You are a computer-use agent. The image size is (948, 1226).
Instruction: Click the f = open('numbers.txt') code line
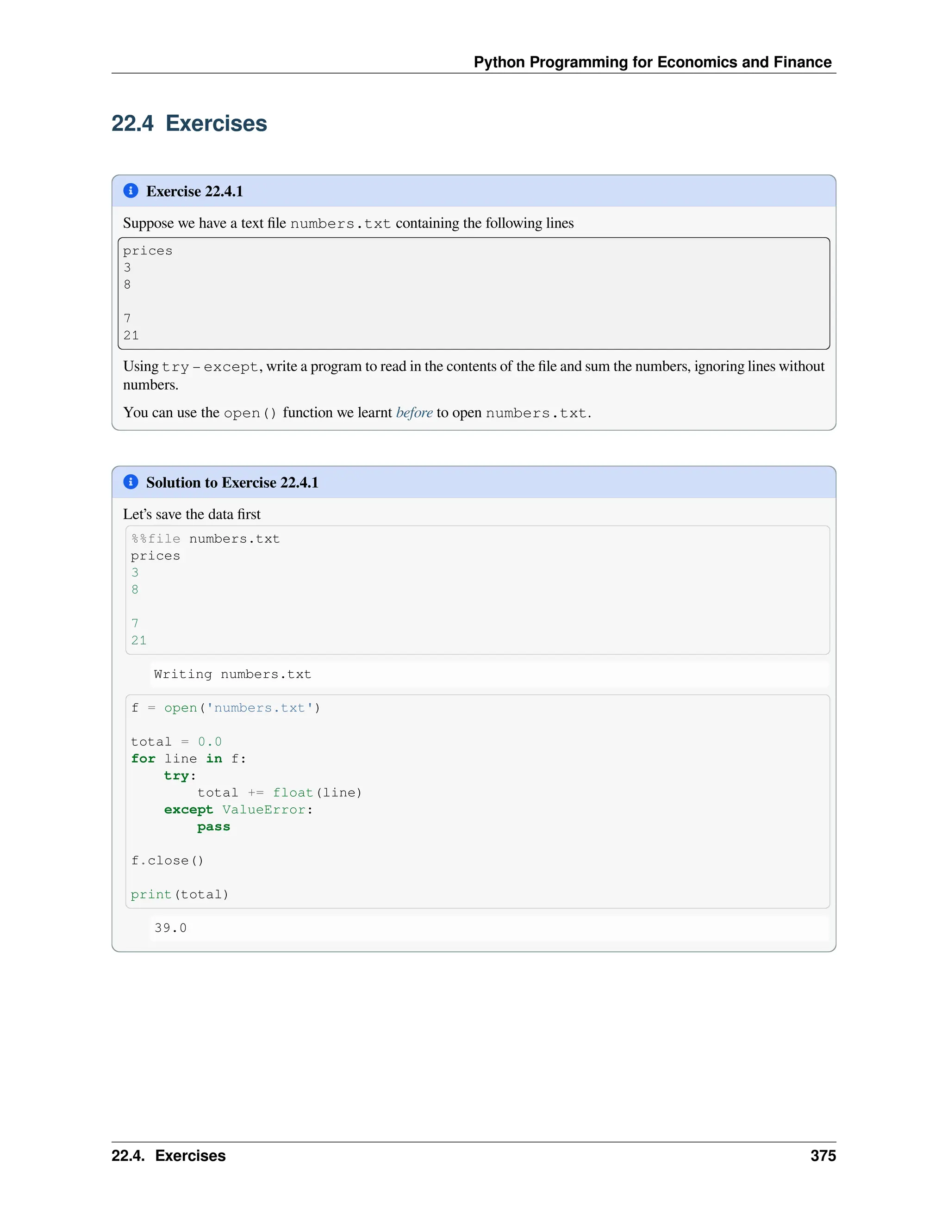tap(225, 708)
